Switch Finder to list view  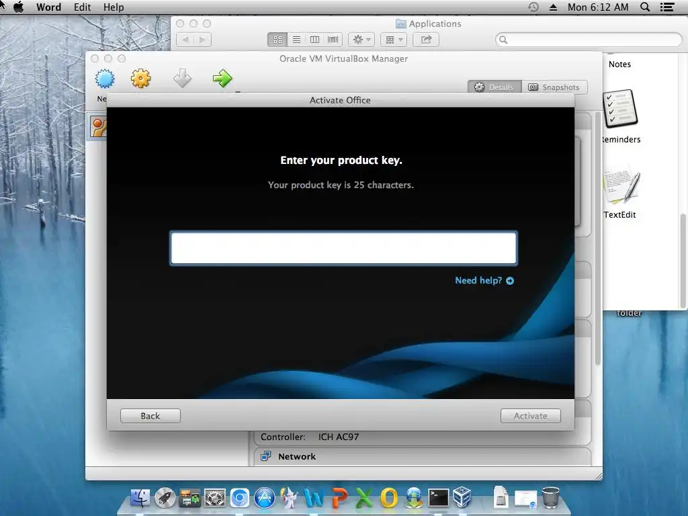point(296,40)
